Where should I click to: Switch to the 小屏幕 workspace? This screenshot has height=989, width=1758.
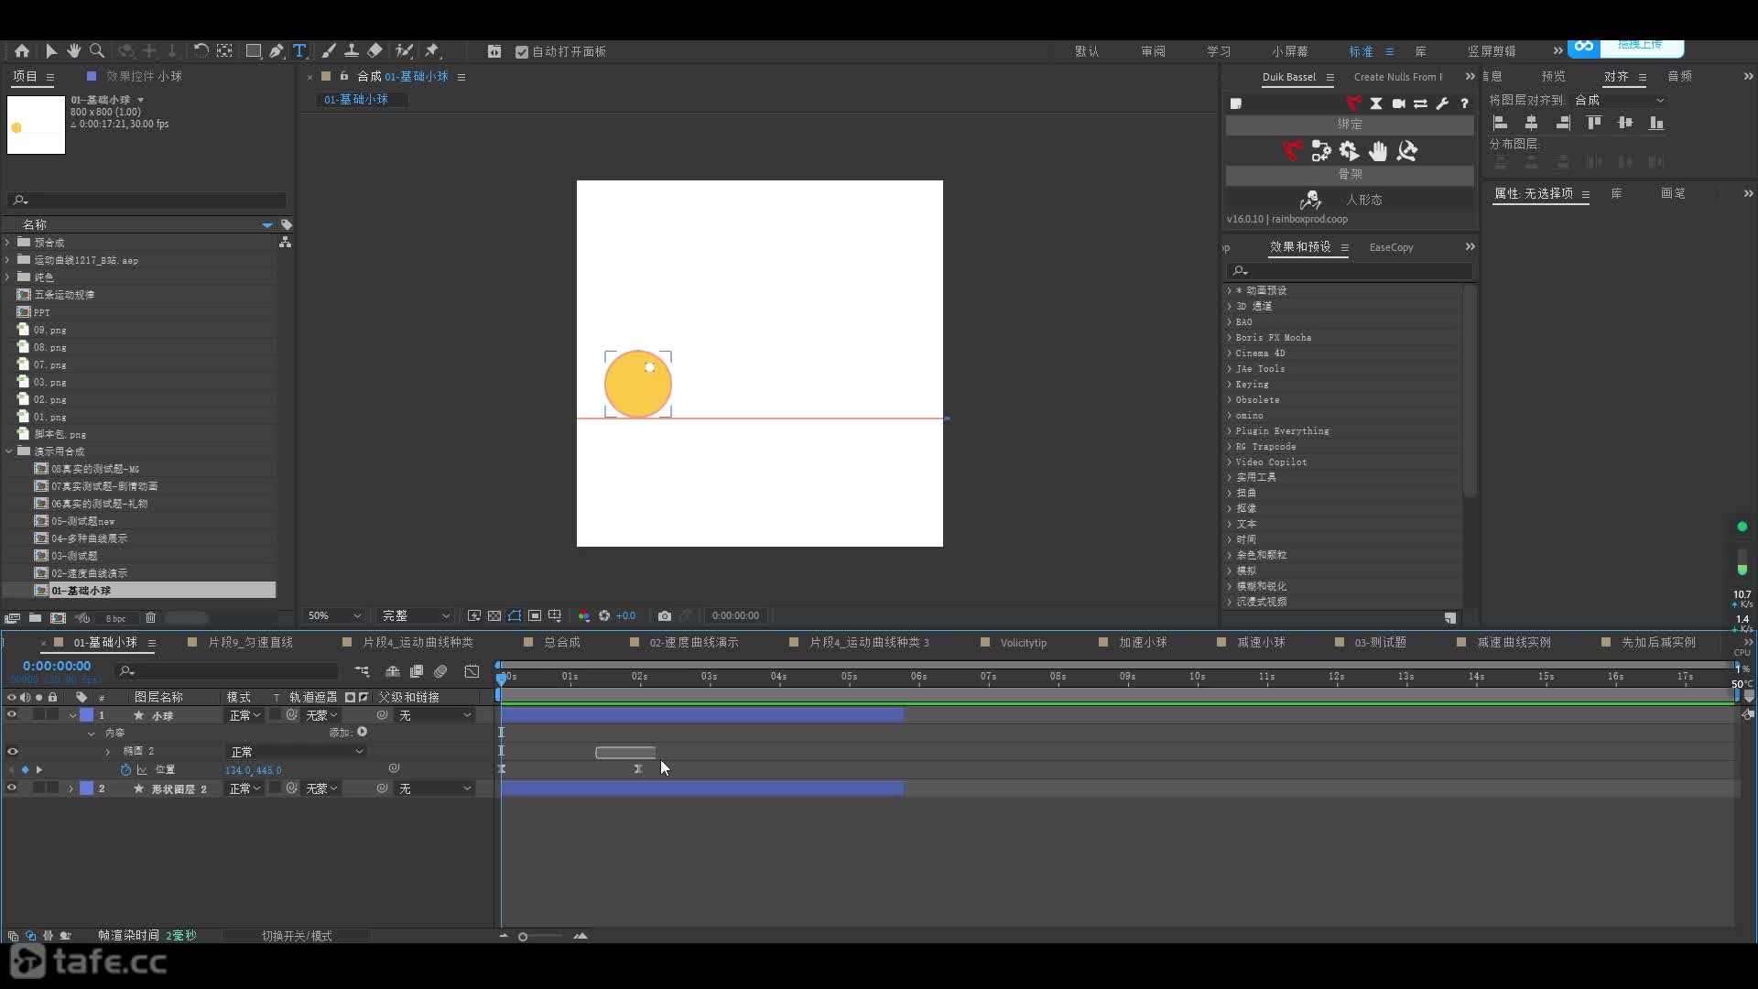pos(1289,51)
